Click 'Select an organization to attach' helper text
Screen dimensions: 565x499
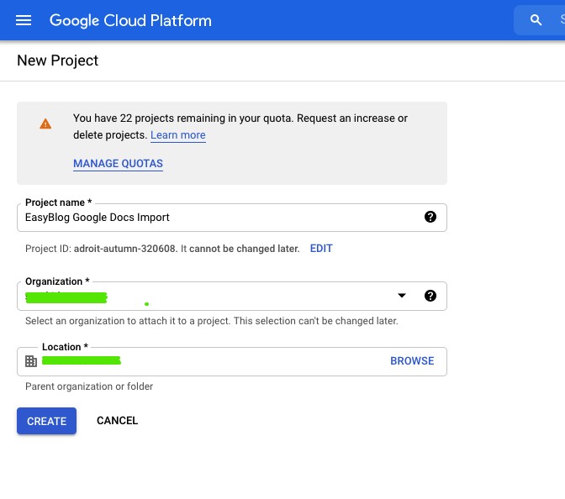[212, 321]
